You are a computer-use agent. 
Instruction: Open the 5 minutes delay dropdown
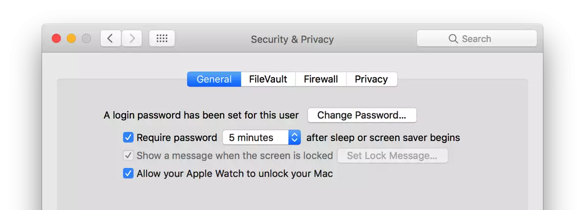[x=261, y=138]
